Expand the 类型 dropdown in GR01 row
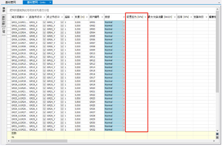 coord(124,22)
